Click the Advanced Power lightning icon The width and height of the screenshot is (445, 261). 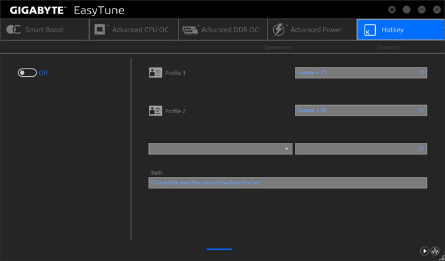(279, 30)
